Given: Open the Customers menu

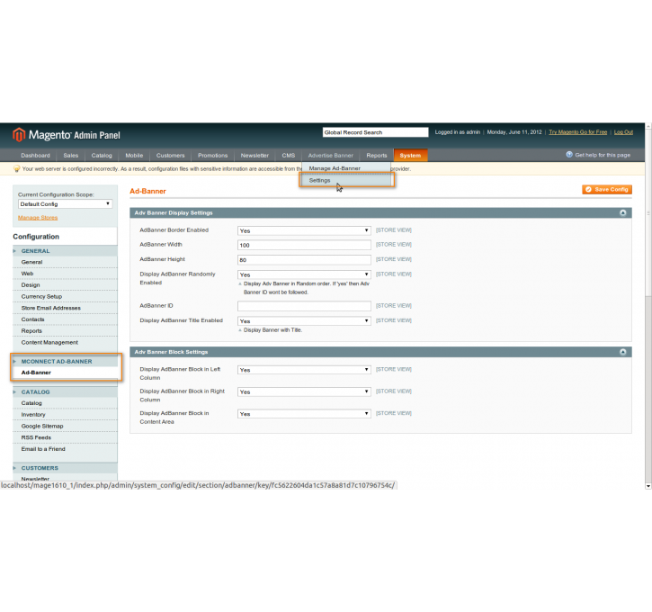Looking at the screenshot, I should click(171, 155).
